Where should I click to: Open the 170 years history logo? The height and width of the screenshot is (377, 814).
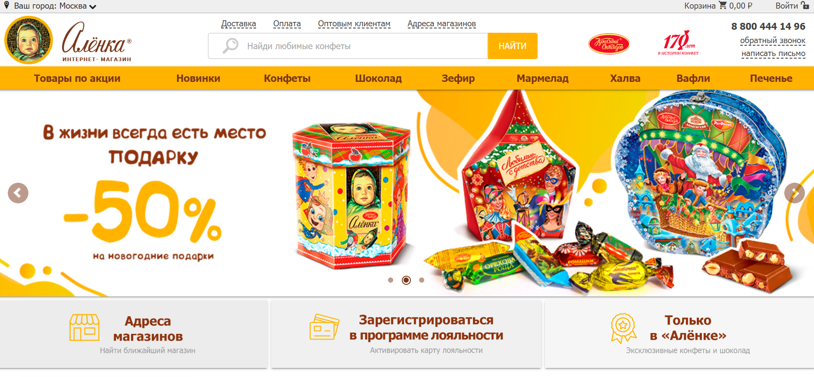click(678, 43)
